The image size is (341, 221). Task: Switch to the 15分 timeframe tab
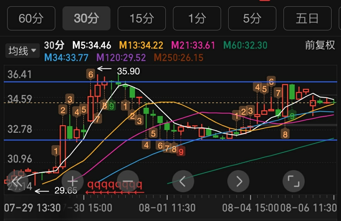pos(141,18)
